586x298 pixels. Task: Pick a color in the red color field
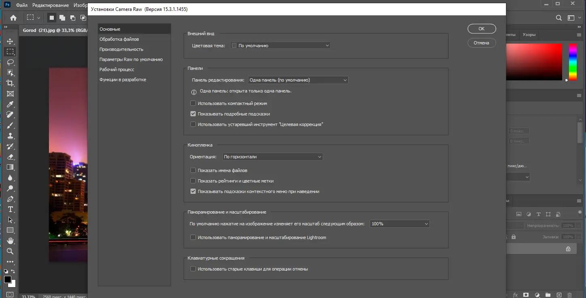coord(534,62)
